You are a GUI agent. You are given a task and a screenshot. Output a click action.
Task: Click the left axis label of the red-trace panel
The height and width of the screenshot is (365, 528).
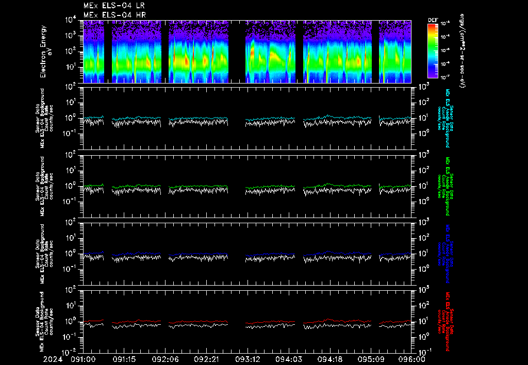pos(44,322)
